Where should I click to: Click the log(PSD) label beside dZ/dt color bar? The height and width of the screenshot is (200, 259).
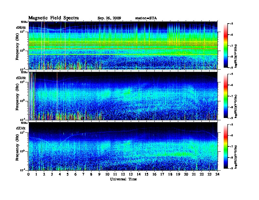(236, 157)
